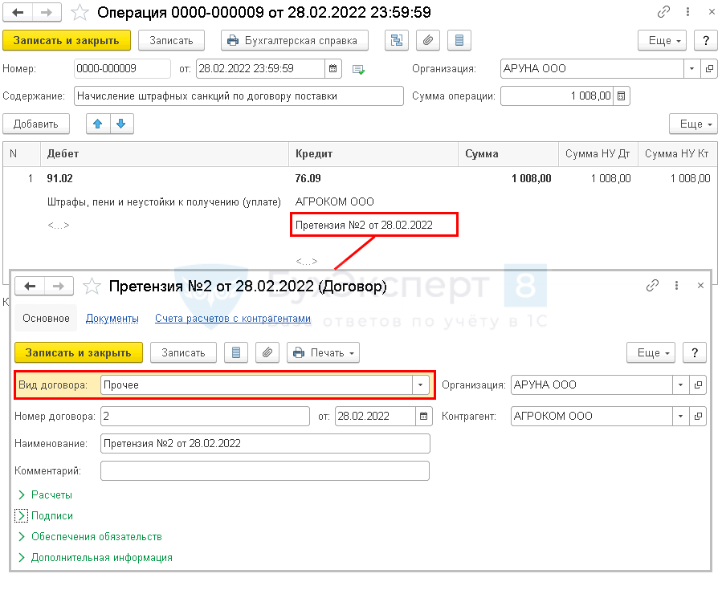Screen dimensions: 722x594
Task: Expand the Обеспечения обязательств section
Action: pos(96,536)
